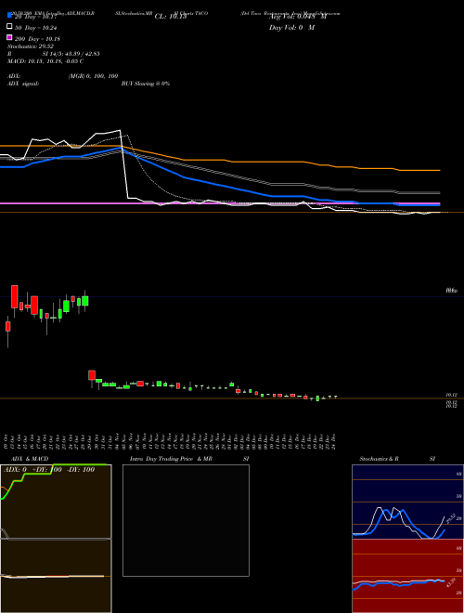Click the 'Stochastics: 29.52' reading

[31, 46]
